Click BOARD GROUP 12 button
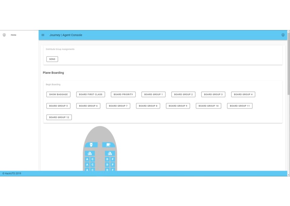The image size is (290, 206). (x=59, y=117)
